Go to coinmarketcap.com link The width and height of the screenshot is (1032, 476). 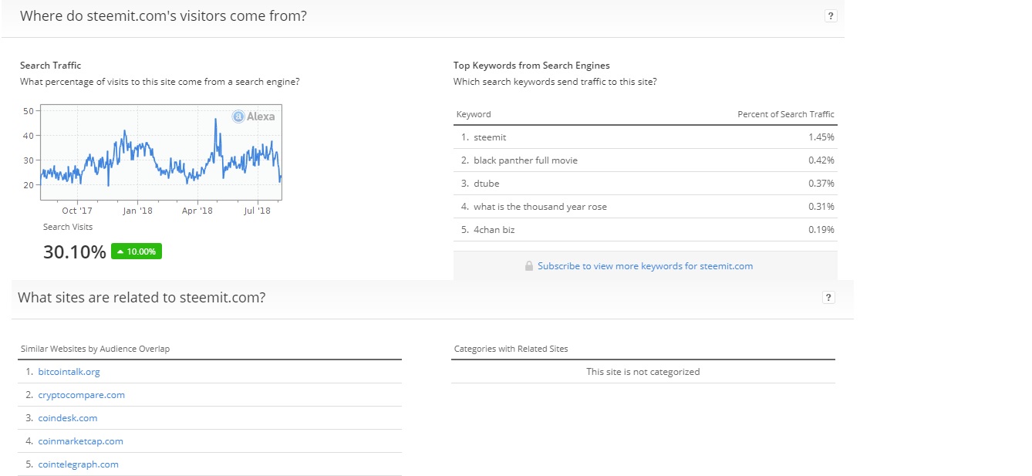[x=80, y=441]
